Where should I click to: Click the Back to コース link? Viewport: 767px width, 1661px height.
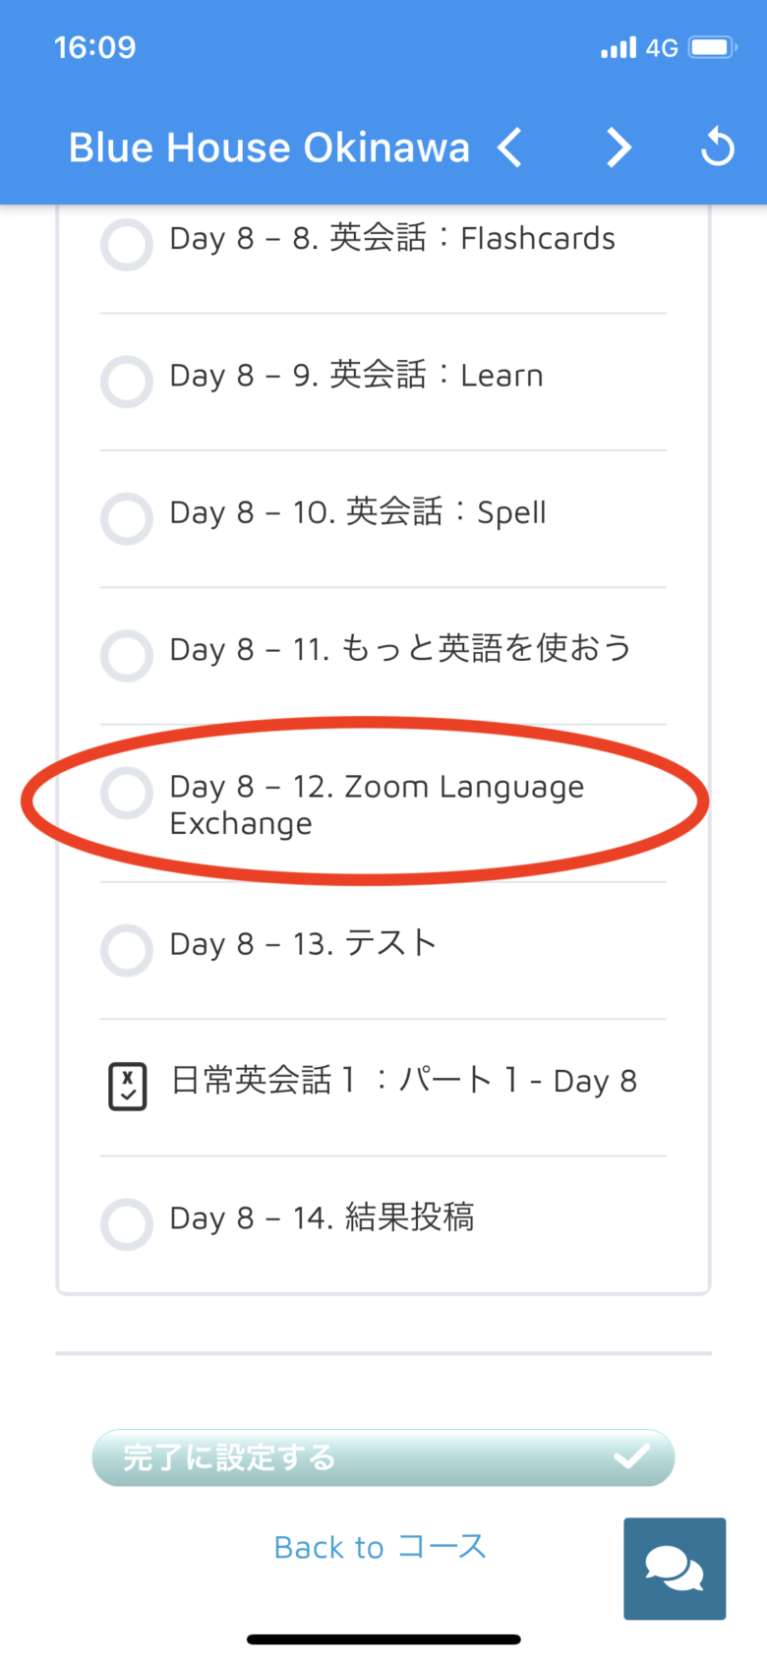click(380, 1547)
